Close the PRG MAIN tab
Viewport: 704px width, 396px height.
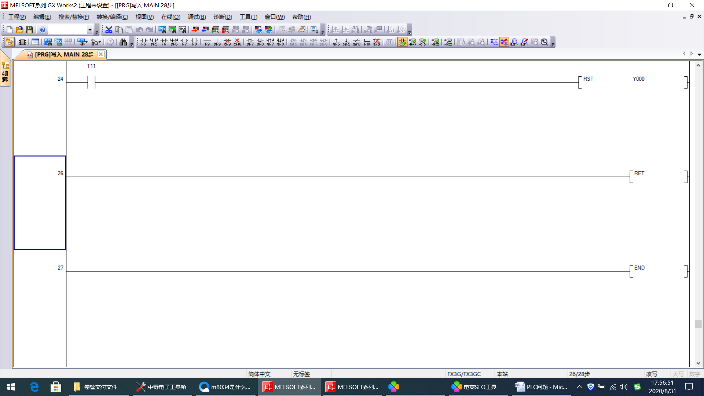101,54
